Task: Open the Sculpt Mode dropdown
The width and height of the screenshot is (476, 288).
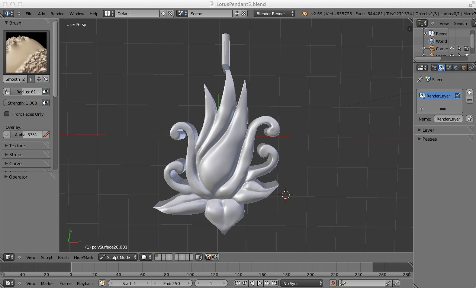Action: click(118, 257)
